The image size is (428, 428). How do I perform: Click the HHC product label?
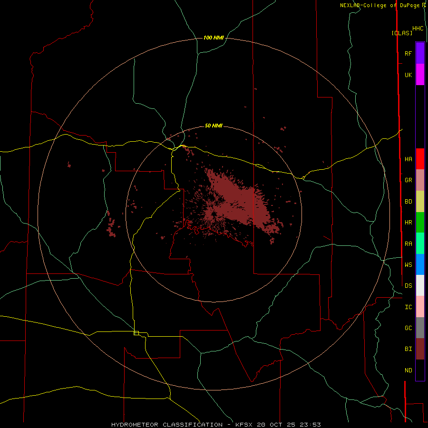[418, 29]
